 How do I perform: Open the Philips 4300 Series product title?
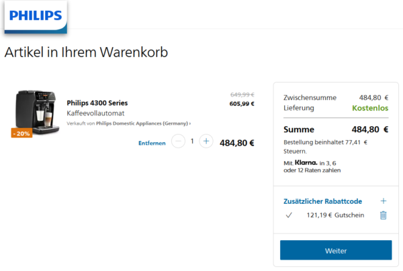[97, 103]
